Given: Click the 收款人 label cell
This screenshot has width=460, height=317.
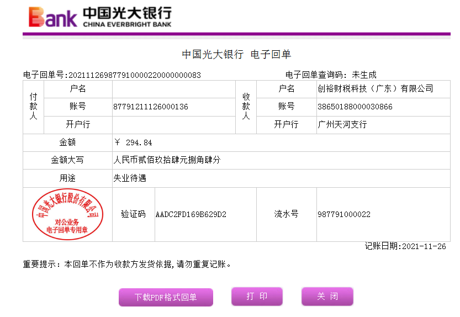Looking at the screenshot, I should click(x=246, y=107).
